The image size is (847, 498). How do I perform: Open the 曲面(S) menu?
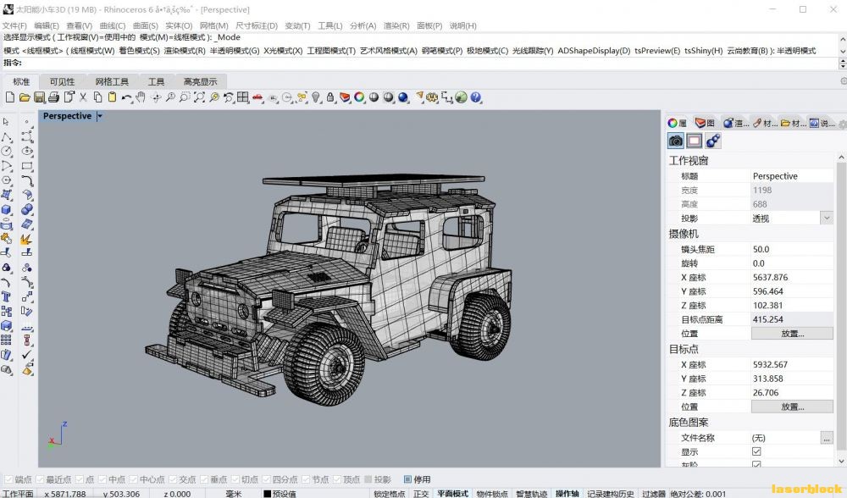click(x=146, y=25)
